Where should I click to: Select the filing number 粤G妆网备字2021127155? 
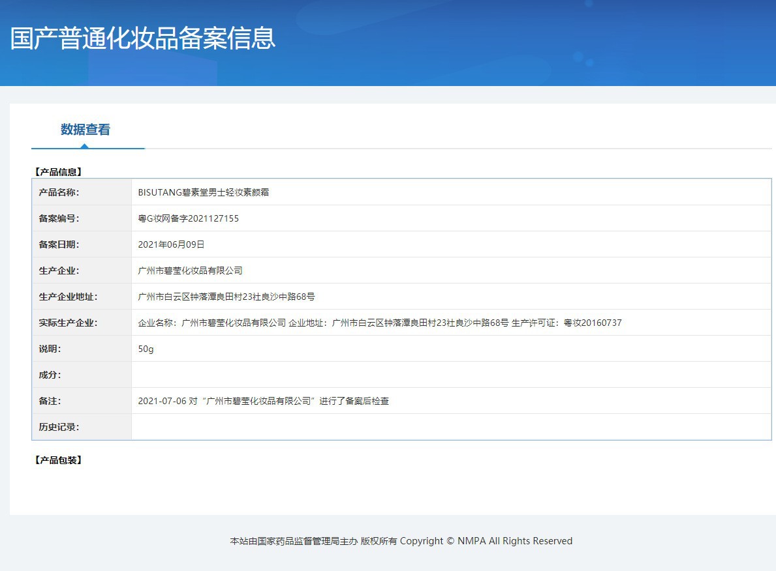click(x=188, y=218)
